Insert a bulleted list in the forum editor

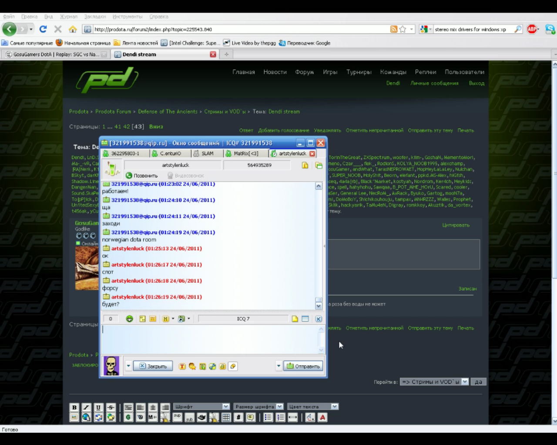coord(268,418)
